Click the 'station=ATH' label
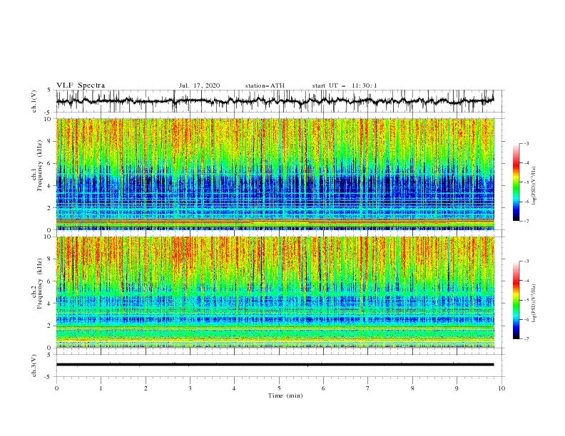 (x=265, y=85)
